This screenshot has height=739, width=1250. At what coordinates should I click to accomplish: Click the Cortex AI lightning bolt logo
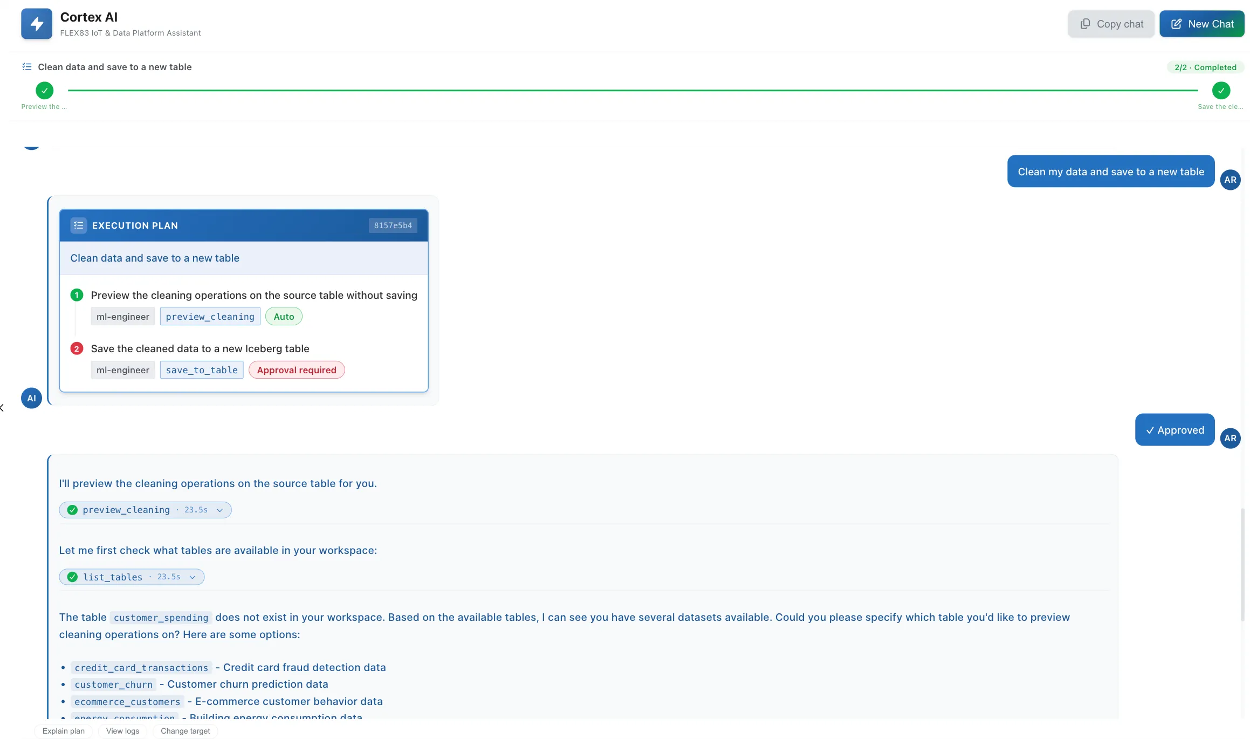pyautogui.click(x=37, y=24)
